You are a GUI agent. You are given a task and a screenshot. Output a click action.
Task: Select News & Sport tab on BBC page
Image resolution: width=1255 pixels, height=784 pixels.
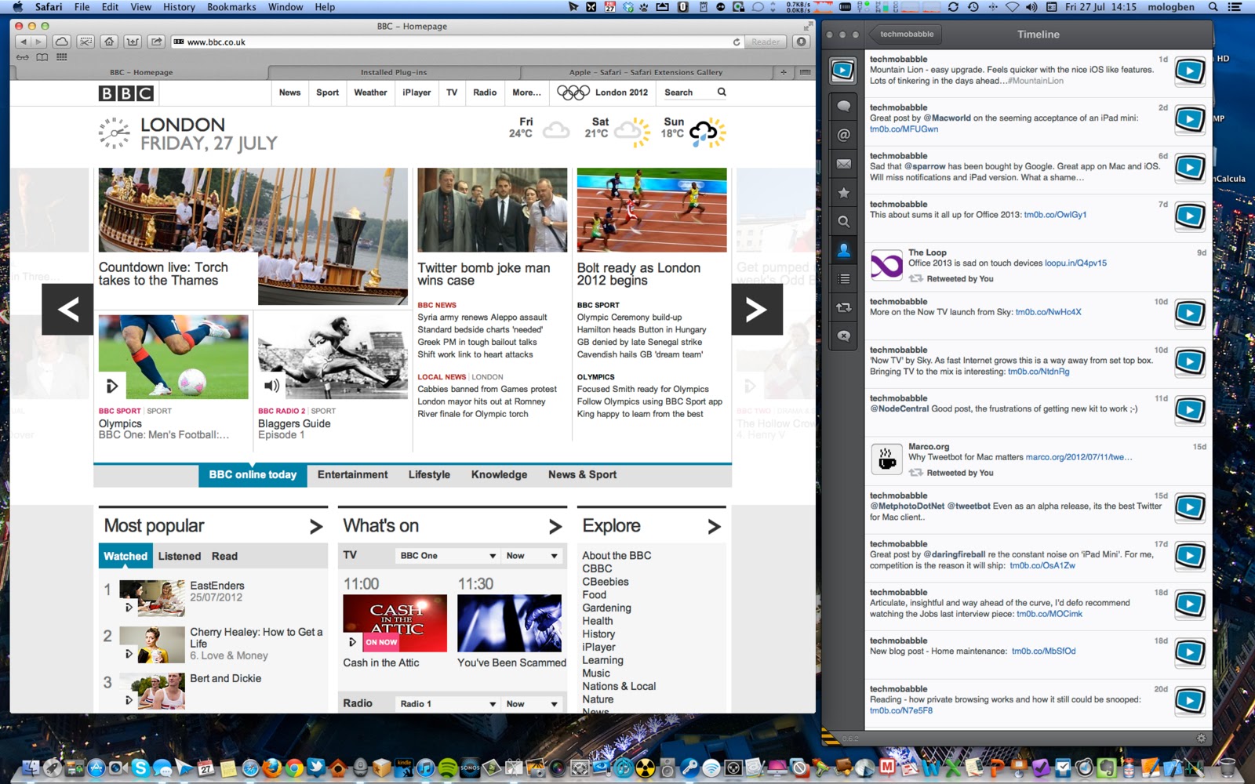pos(582,475)
